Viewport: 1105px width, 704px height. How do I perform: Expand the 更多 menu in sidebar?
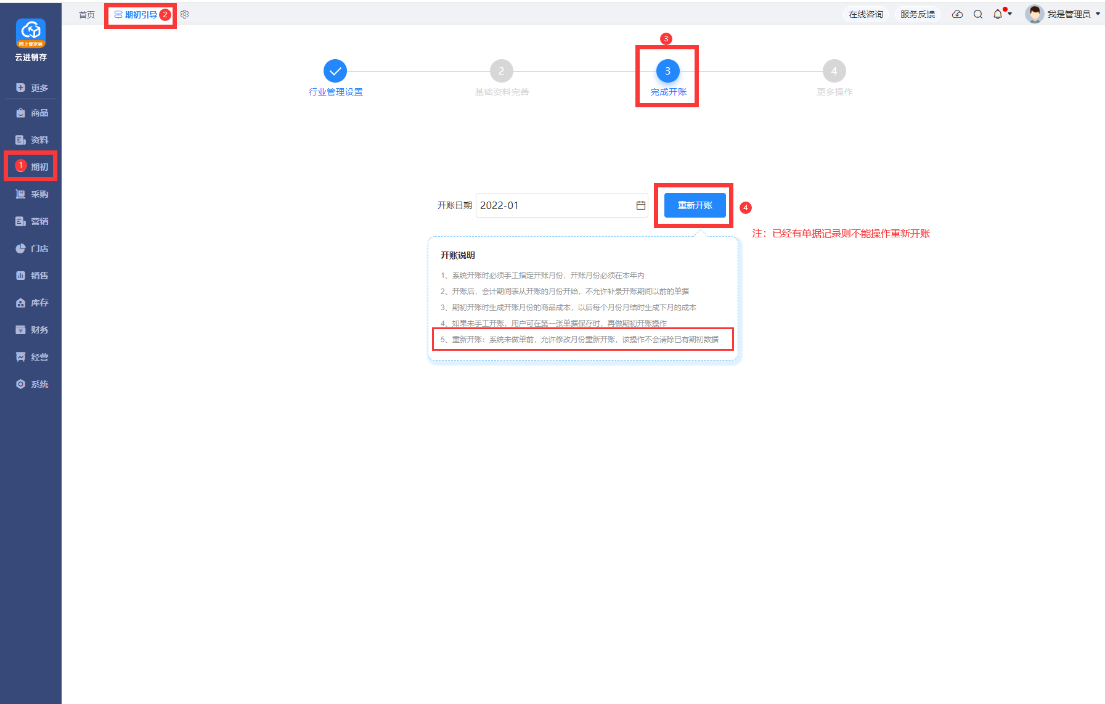coord(32,88)
